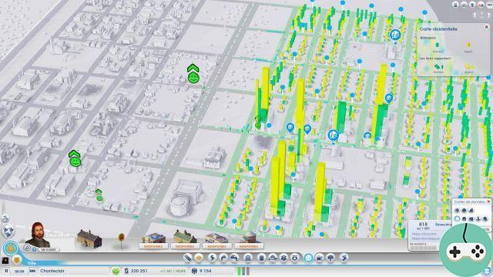Click the yellow Bâtiments legend swatch
Screen dimensions: 493x277
pyautogui.click(x=468, y=45)
